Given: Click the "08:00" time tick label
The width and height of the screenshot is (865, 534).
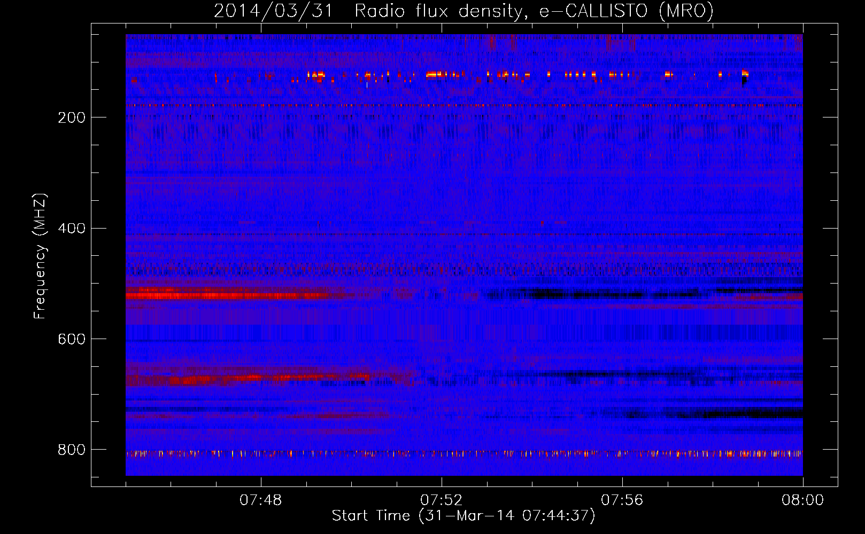Looking at the screenshot, I should tap(803, 500).
